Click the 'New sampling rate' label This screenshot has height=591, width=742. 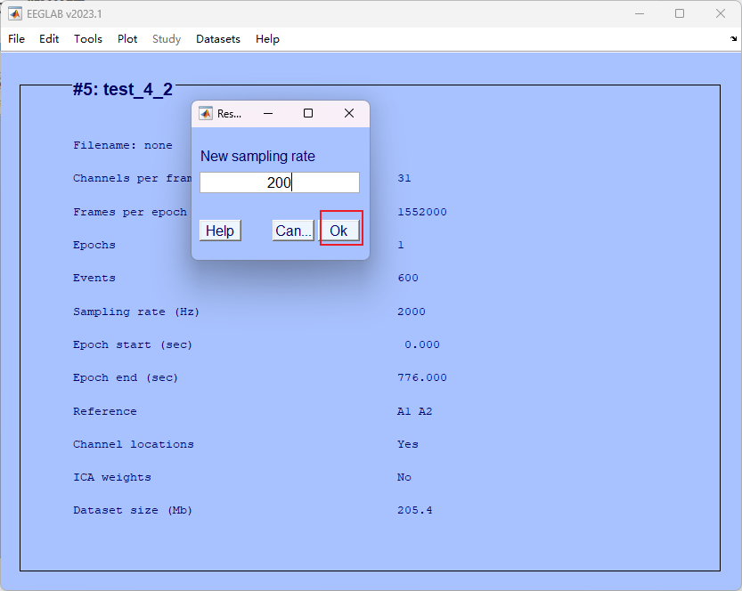click(x=258, y=156)
